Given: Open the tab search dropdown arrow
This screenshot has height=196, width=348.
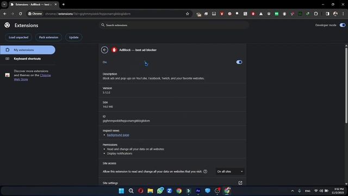Looking at the screenshot, I should [x=4, y=4].
